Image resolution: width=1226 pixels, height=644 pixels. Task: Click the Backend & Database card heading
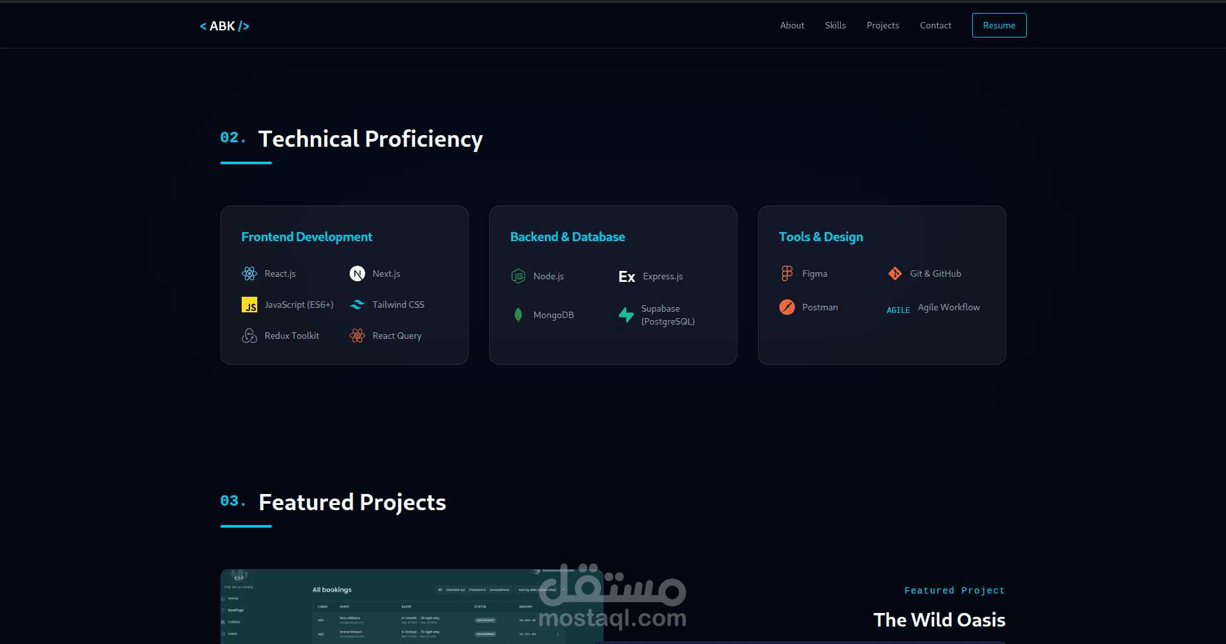click(x=567, y=237)
